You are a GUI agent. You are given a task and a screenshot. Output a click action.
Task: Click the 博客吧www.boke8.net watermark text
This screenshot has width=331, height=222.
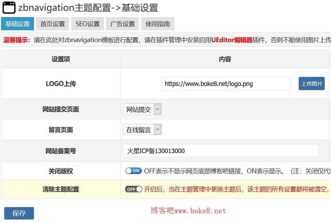pyautogui.click(x=188, y=211)
